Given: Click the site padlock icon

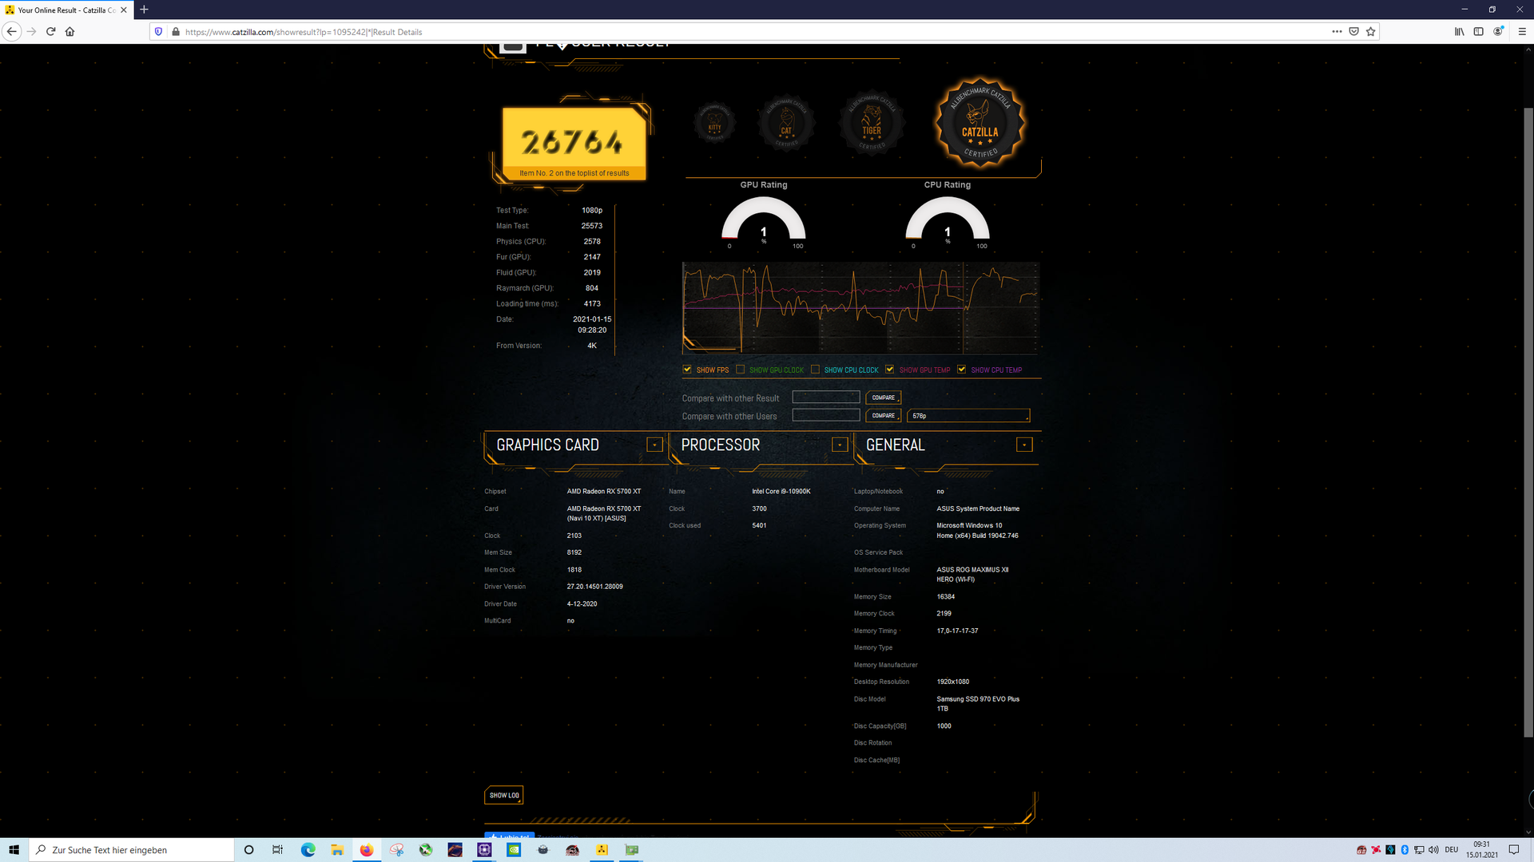Looking at the screenshot, I should tap(176, 32).
